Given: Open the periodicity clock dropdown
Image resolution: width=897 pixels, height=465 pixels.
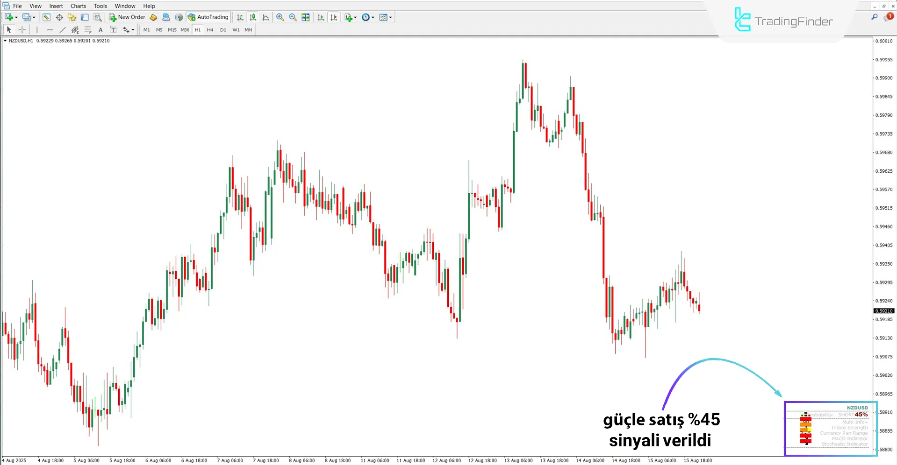Looking at the screenshot, I should point(373,17).
